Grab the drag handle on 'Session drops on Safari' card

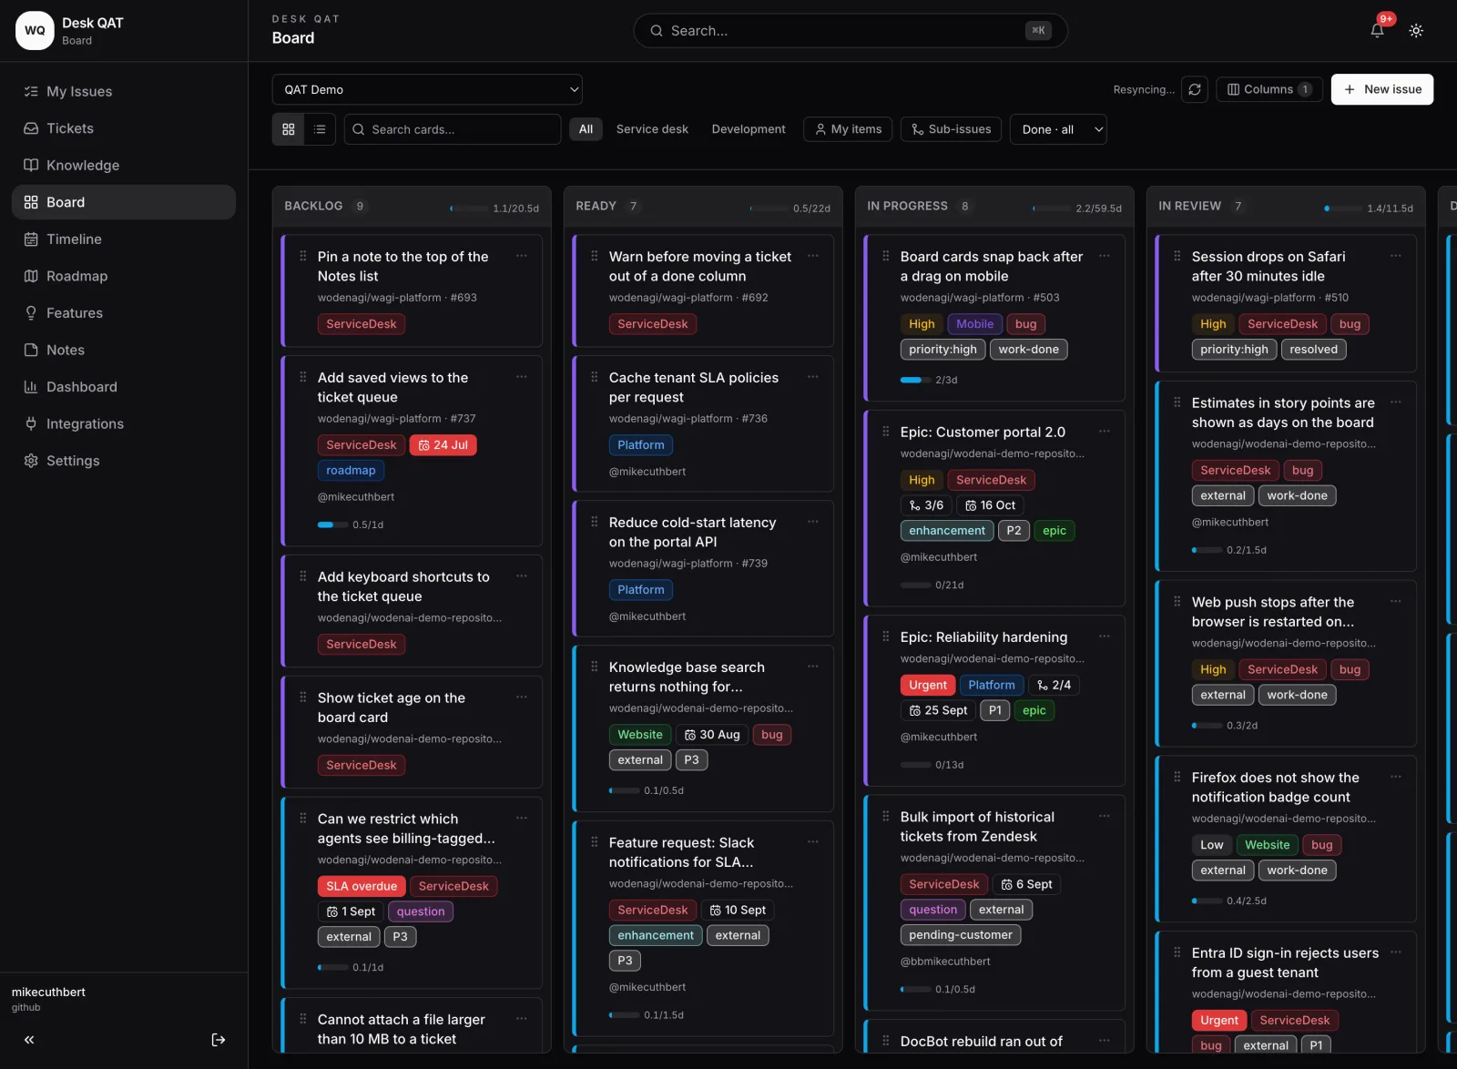(x=1177, y=256)
